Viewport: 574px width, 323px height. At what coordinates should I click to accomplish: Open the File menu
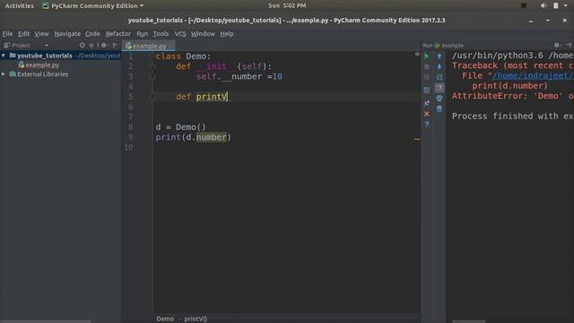point(7,34)
